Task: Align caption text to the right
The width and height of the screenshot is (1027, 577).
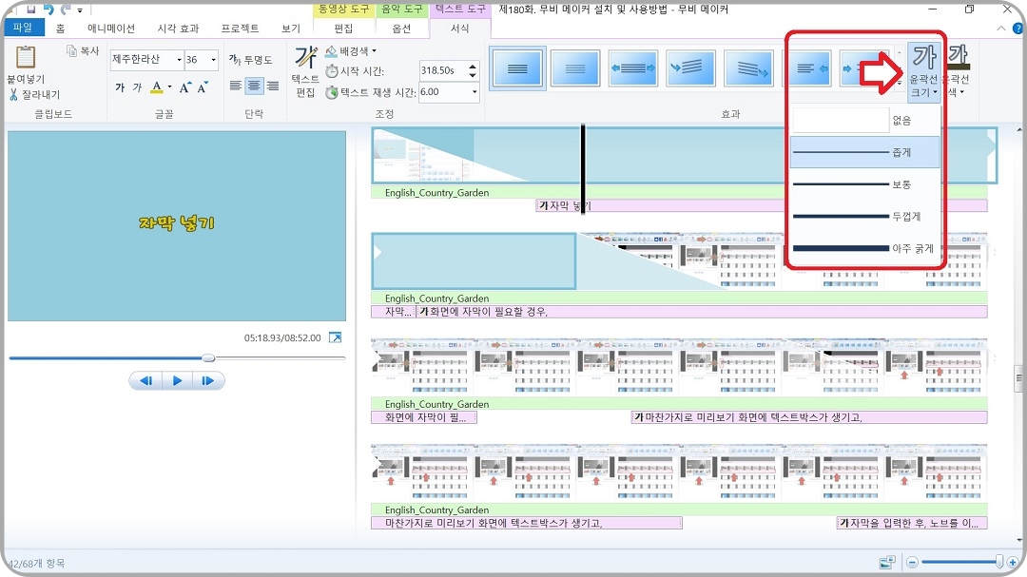Action: coord(273,86)
